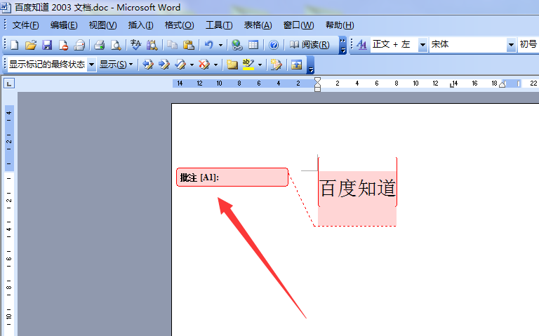Open the 工具(T) menu

tap(219, 25)
